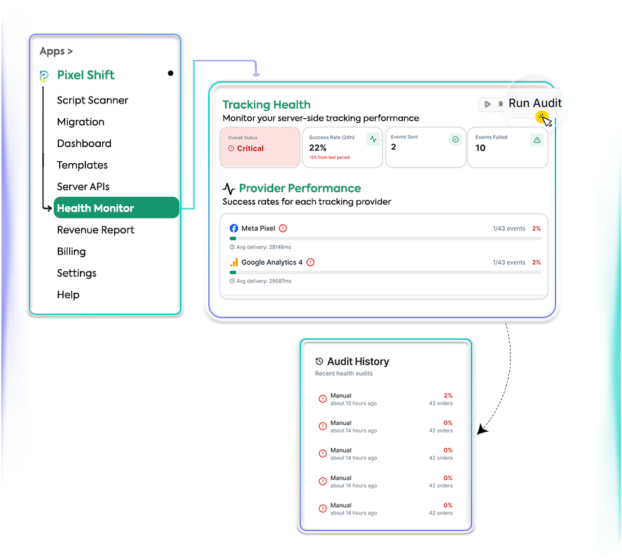
Task: Click the pulse icon beside Provider Performance
Action: click(x=229, y=189)
